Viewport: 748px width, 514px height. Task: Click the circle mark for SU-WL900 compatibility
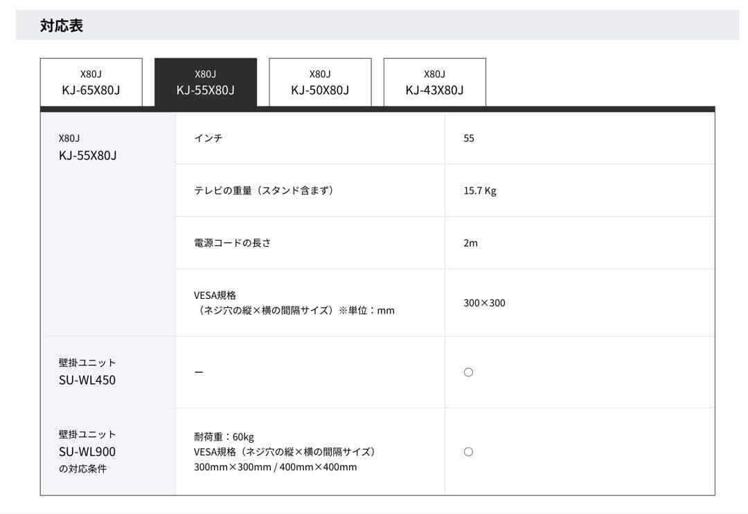click(x=468, y=452)
